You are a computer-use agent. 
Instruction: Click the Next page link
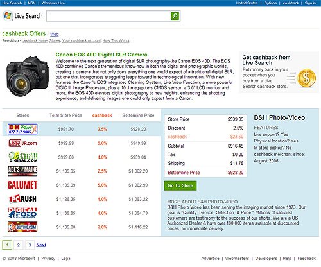[x=41, y=245]
